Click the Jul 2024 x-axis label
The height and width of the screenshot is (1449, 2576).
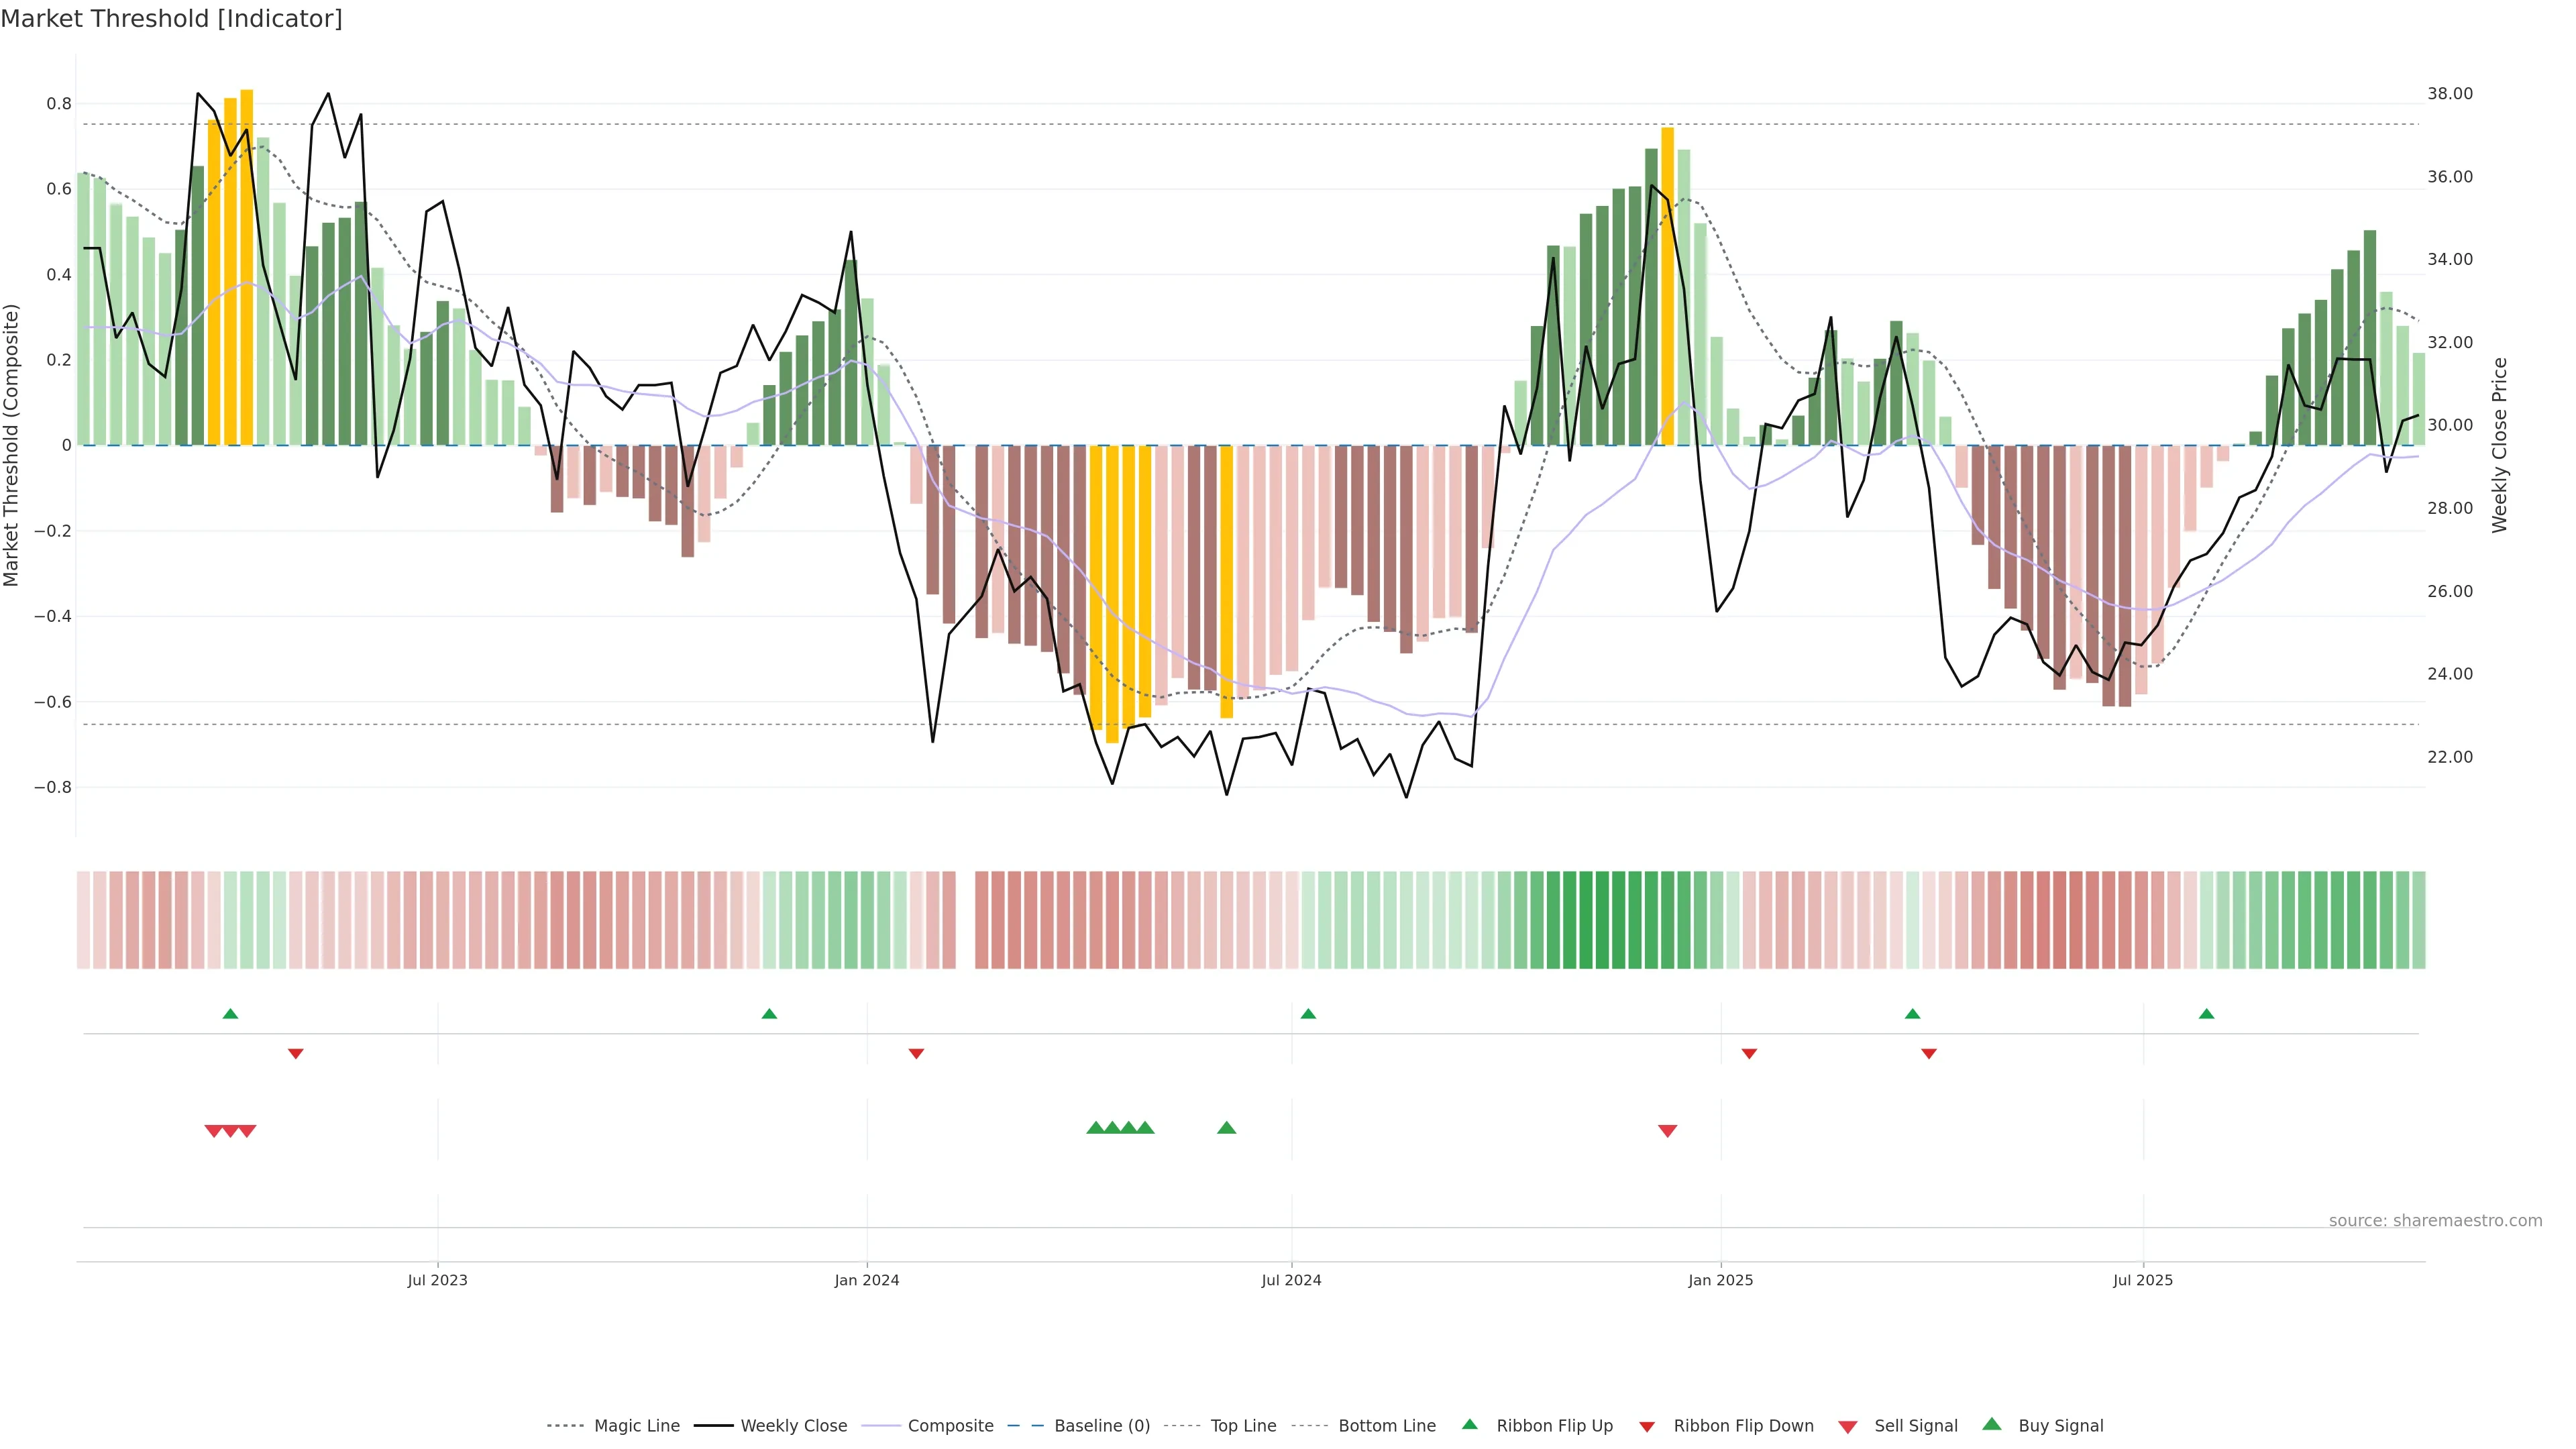click(x=1291, y=1280)
